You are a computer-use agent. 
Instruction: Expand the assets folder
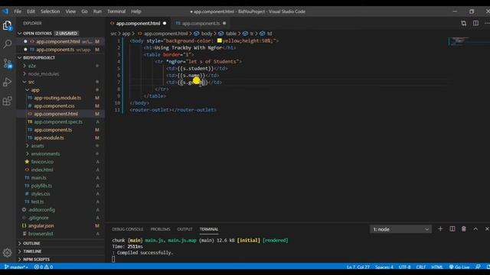(60, 146)
